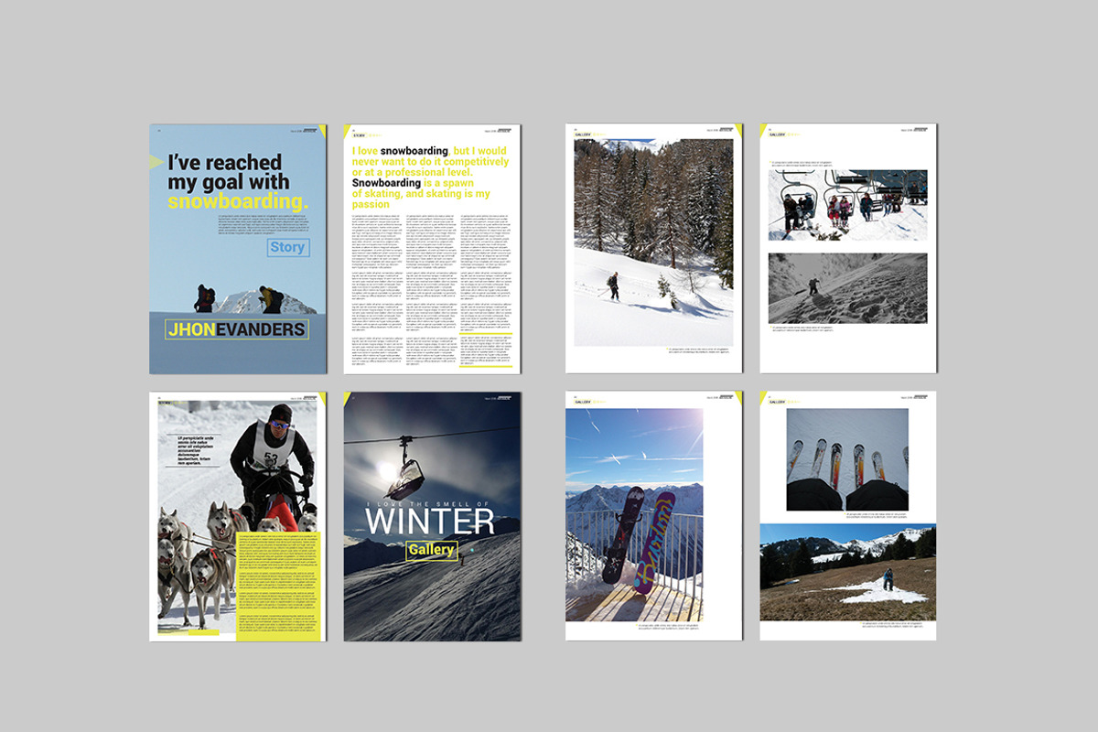Select the two hikers silhouette on cover page

238,299
